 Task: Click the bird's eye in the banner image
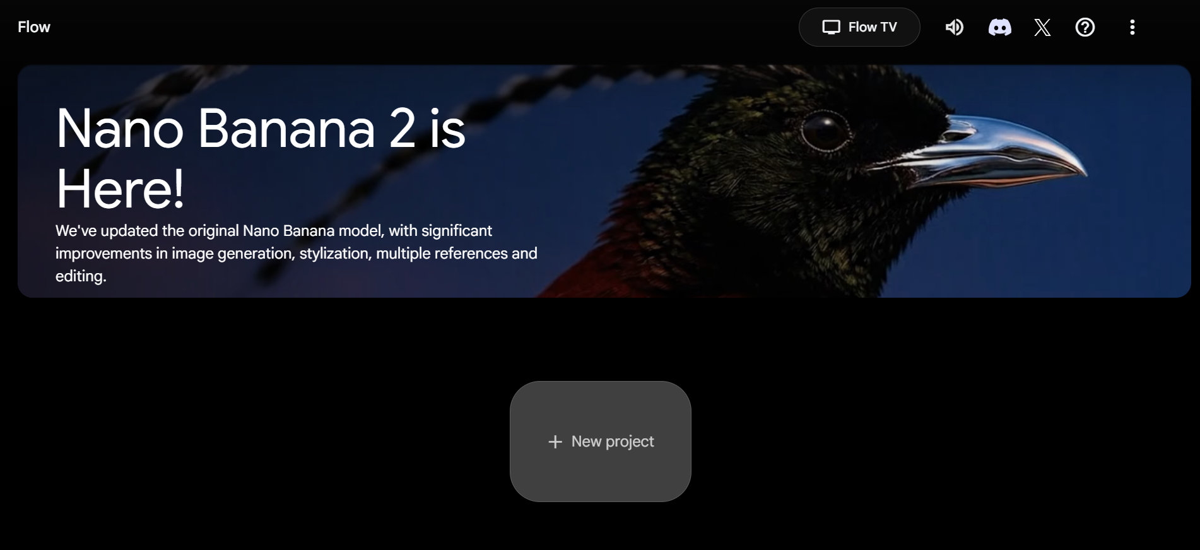point(825,131)
